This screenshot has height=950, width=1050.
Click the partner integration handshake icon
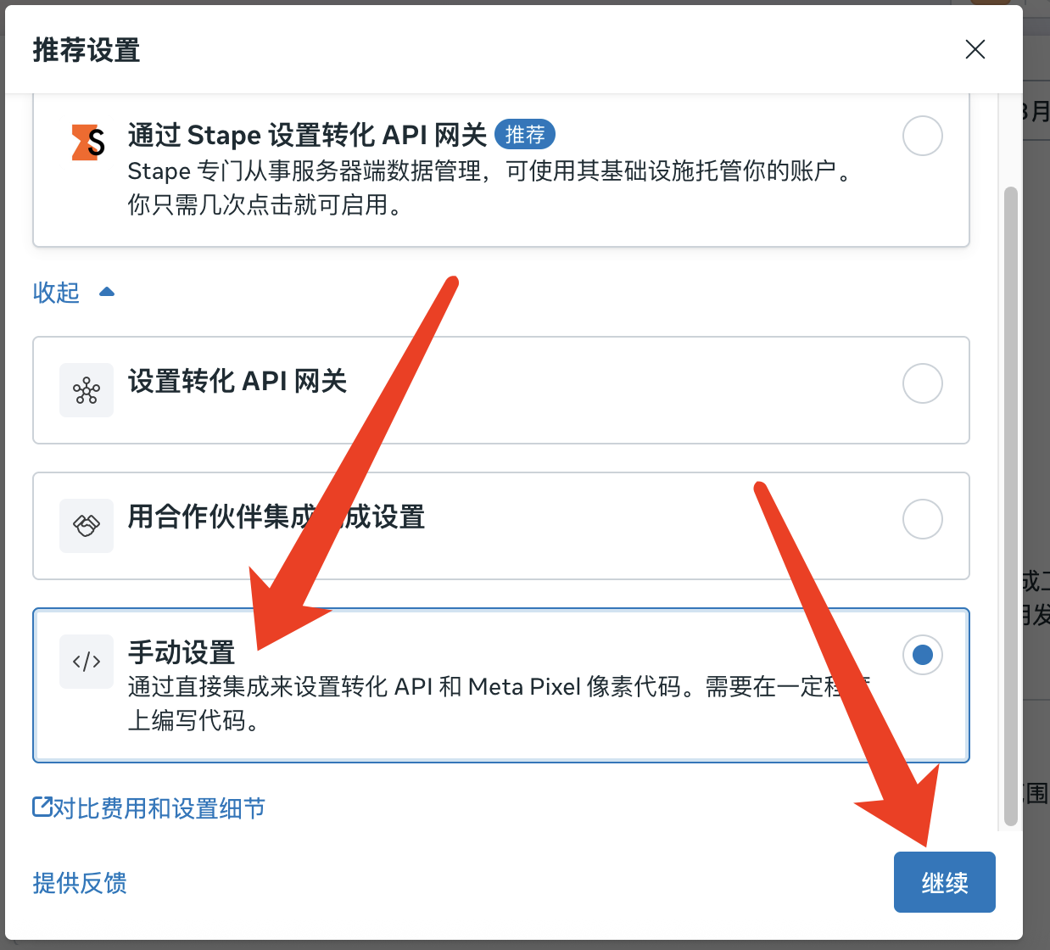(x=87, y=526)
